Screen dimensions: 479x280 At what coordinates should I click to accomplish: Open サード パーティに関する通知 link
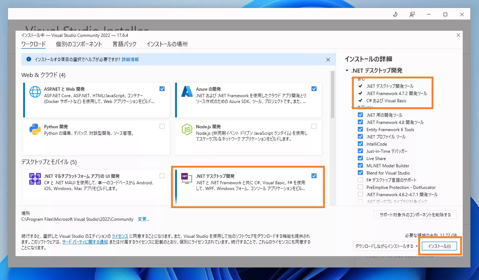tap(85, 242)
